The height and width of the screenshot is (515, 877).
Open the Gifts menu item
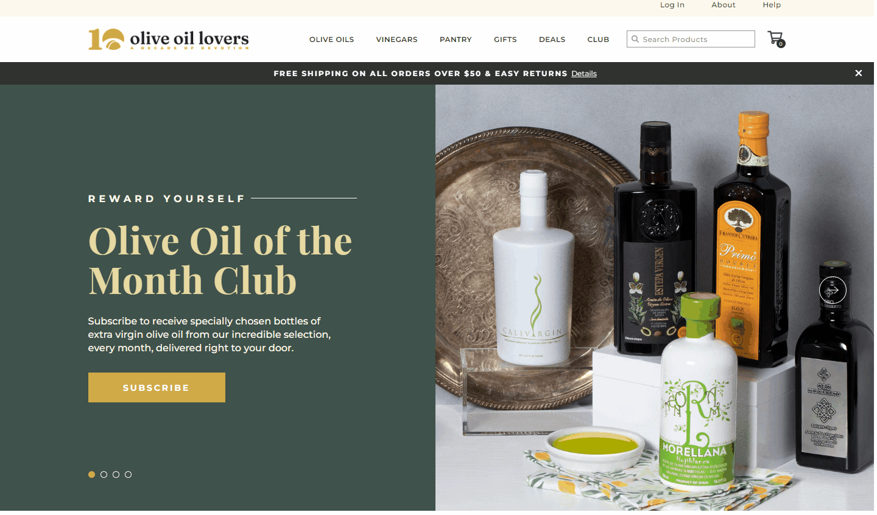(x=505, y=40)
